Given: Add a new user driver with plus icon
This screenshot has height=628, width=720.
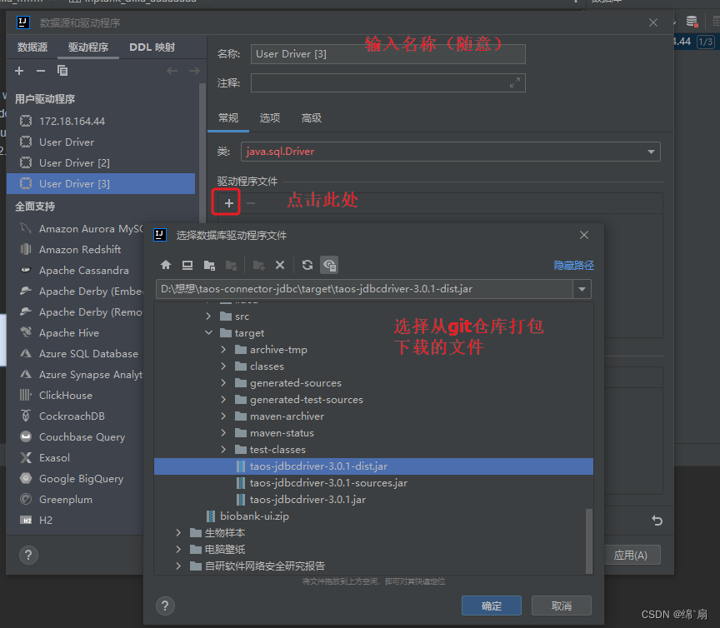Looking at the screenshot, I should coord(18,71).
